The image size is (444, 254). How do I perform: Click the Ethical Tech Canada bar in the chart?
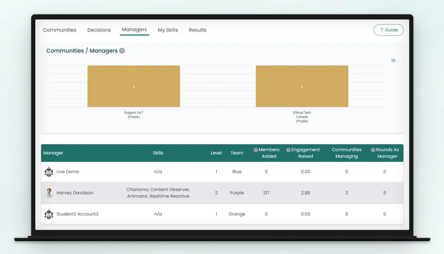pyautogui.click(x=302, y=86)
